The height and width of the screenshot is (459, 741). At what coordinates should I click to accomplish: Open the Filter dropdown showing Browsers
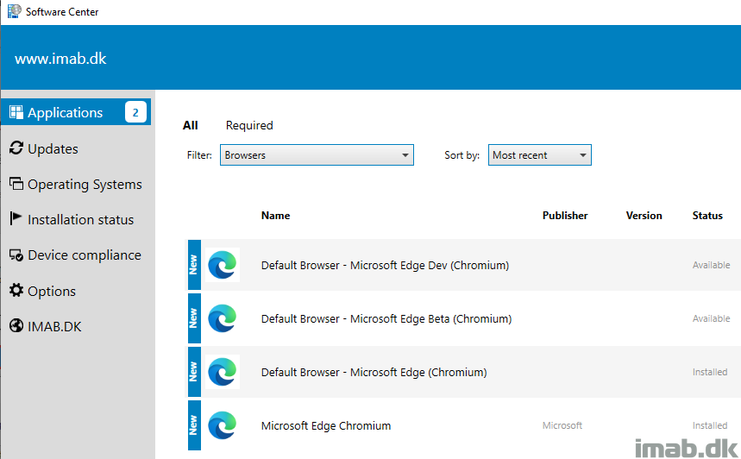pos(317,155)
